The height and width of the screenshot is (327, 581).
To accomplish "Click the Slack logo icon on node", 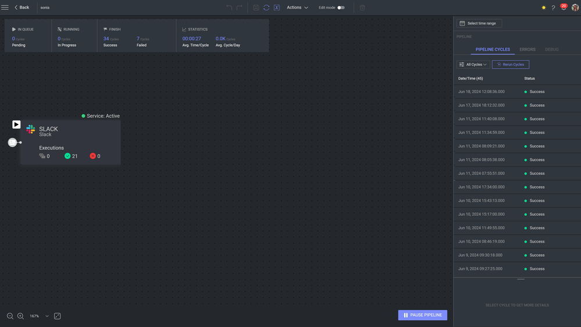I will [x=31, y=129].
